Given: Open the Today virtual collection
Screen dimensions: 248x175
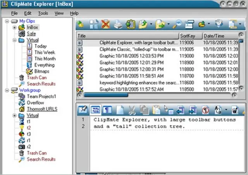Looking at the screenshot, I should coord(40,46).
